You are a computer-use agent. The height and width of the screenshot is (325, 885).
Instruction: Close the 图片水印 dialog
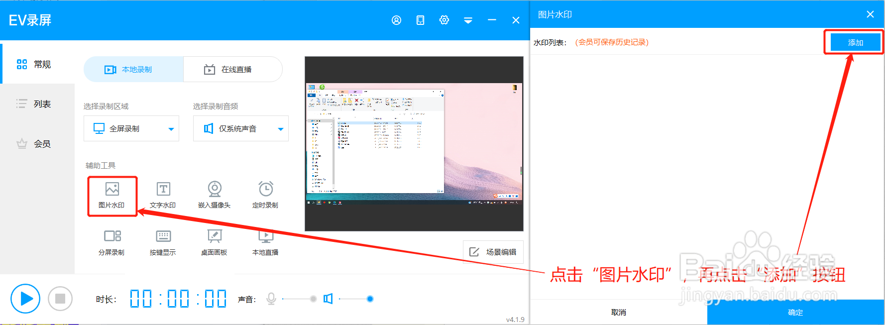870,14
